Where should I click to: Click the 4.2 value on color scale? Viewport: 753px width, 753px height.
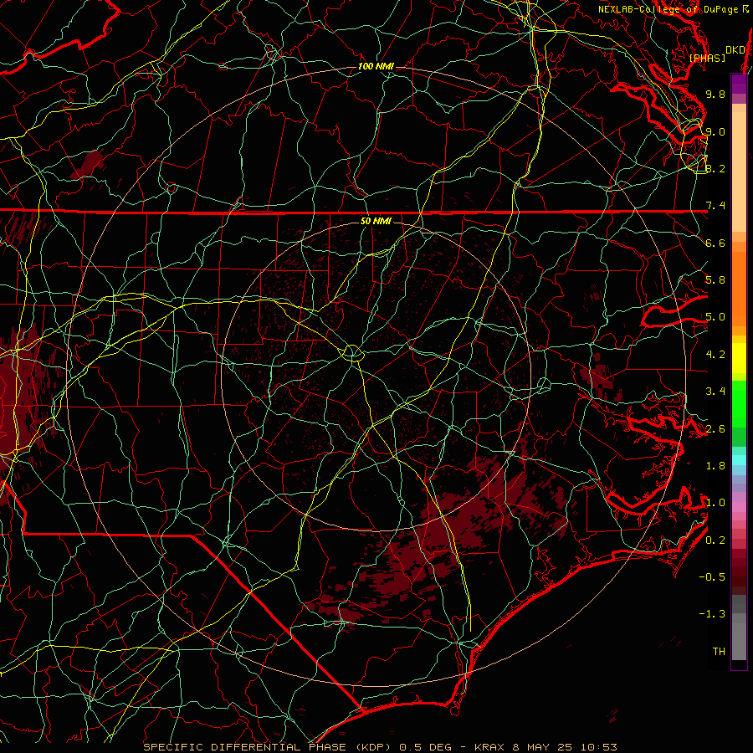[715, 355]
